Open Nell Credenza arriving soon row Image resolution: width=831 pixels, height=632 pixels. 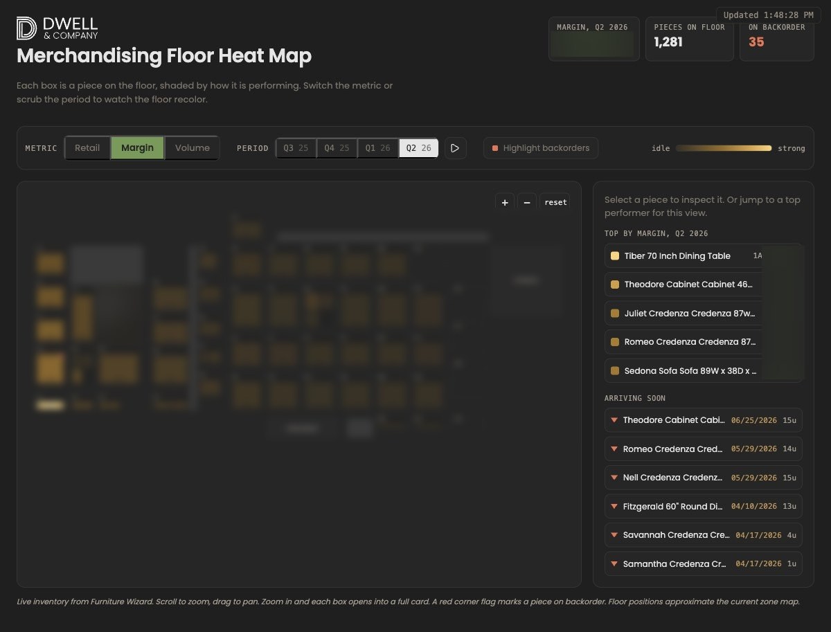pos(704,478)
